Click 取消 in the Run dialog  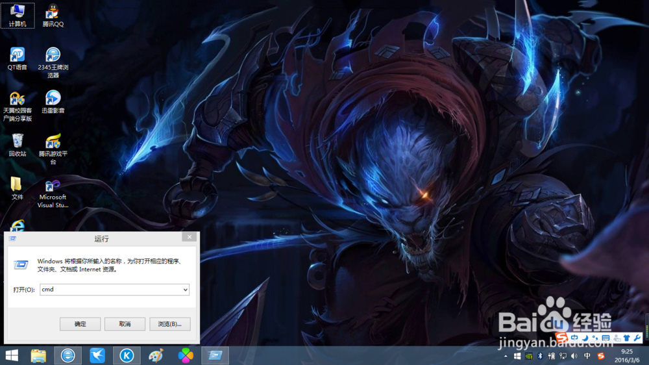coord(125,324)
